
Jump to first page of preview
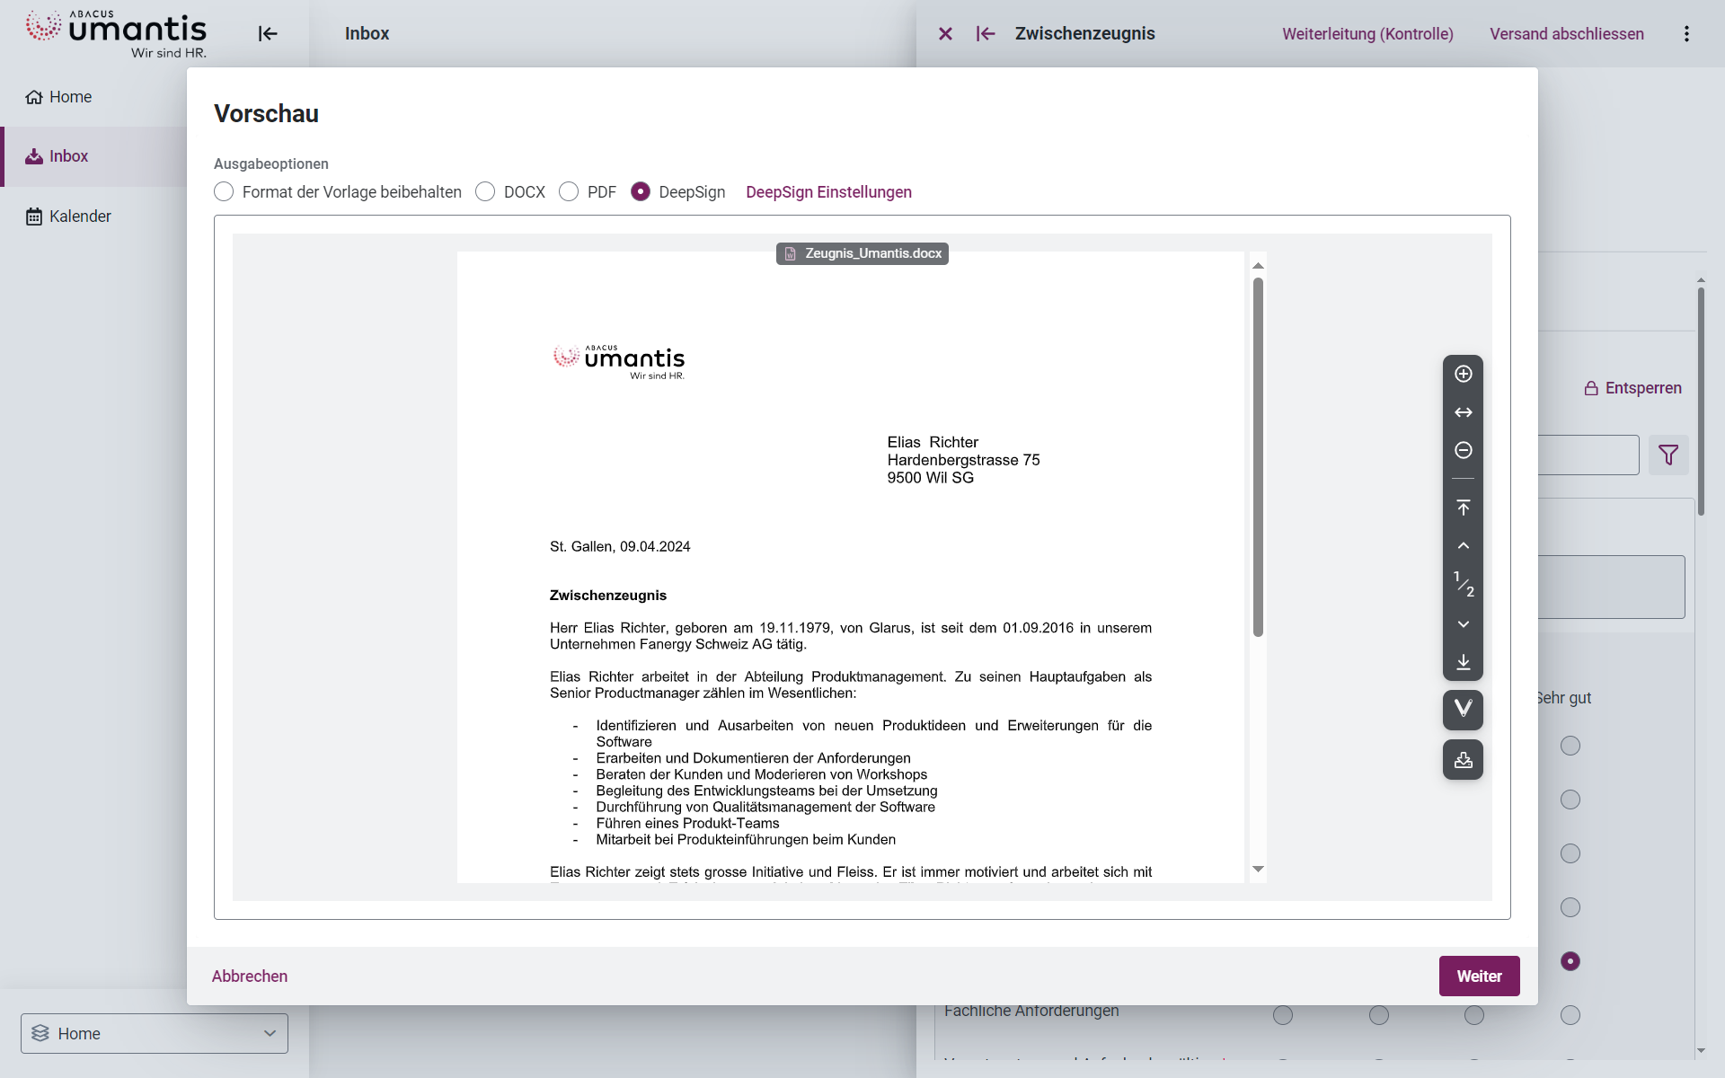[1463, 508]
